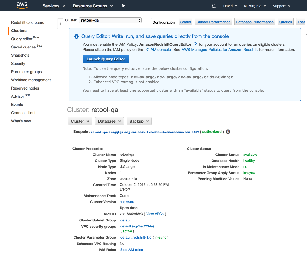307x254 pixels.
Task: Click the Cluster: retool-qa heading
Action: tap(92, 110)
